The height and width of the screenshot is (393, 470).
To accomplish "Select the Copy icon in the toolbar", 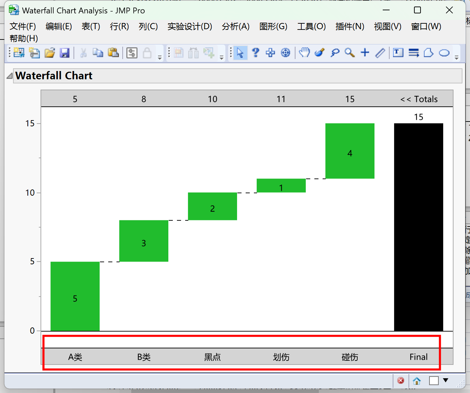I will [x=98, y=53].
